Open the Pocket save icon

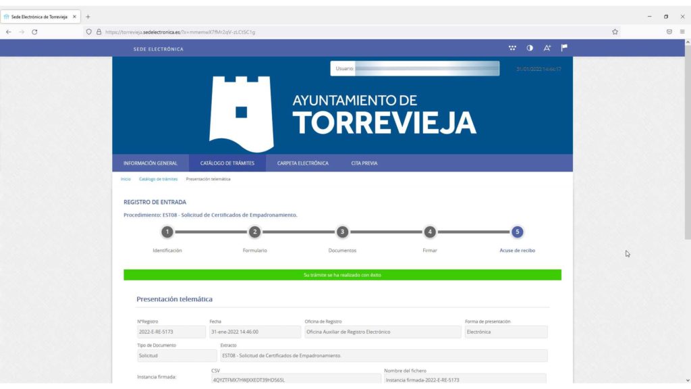pos(669,32)
